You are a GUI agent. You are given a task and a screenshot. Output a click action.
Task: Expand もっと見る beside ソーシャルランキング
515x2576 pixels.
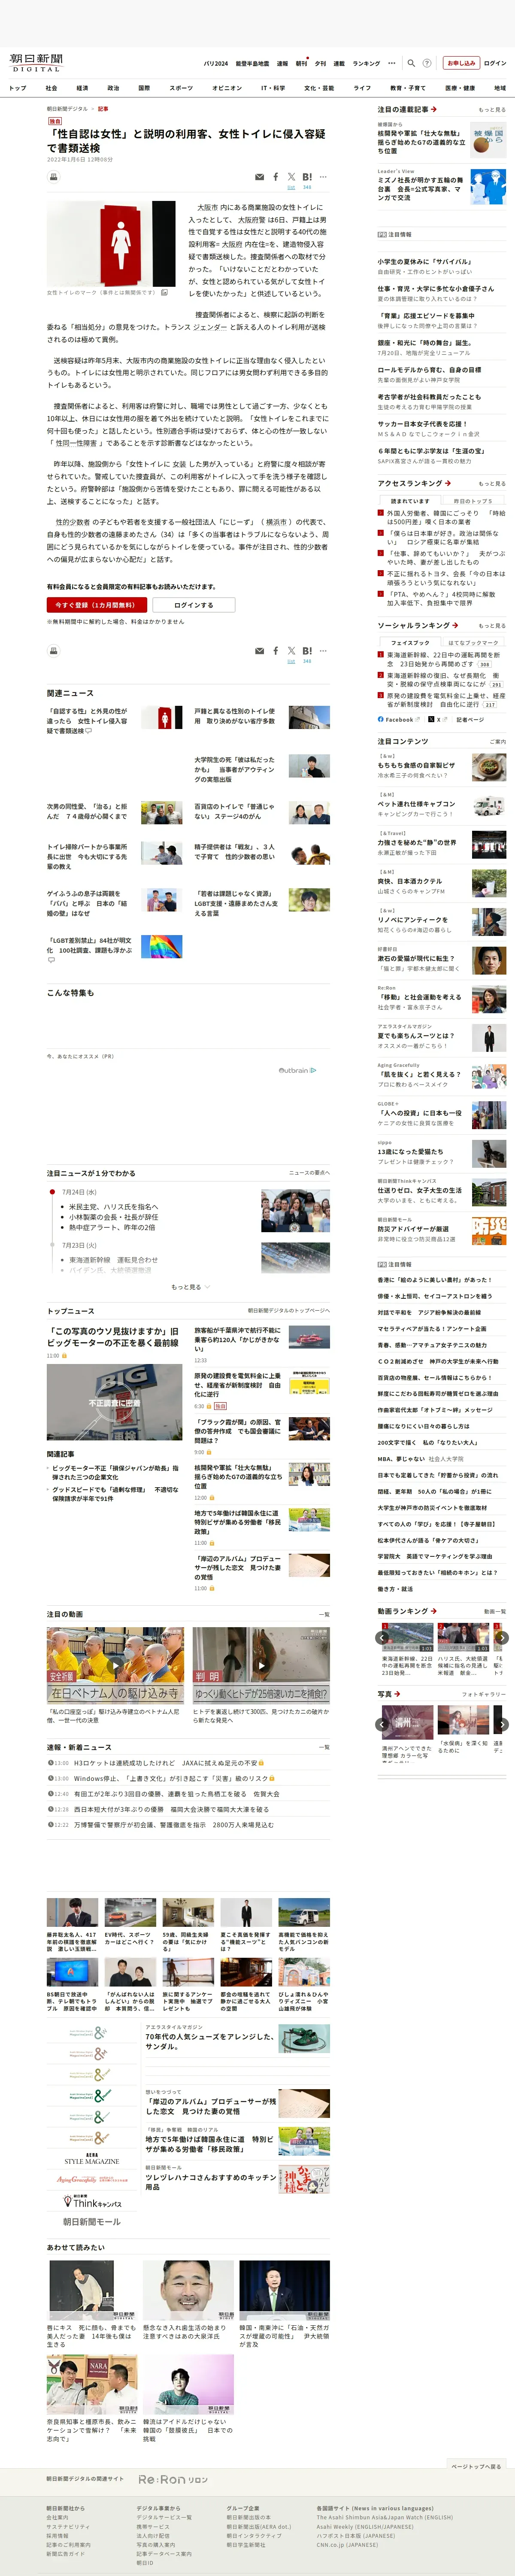pyautogui.click(x=491, y=626)
